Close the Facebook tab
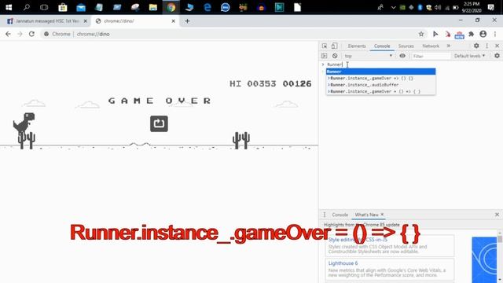 pyautogui.click(x=86, y=21)
